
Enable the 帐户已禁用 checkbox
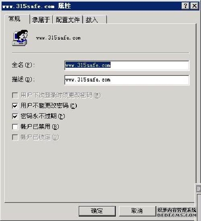click(15, 127)
